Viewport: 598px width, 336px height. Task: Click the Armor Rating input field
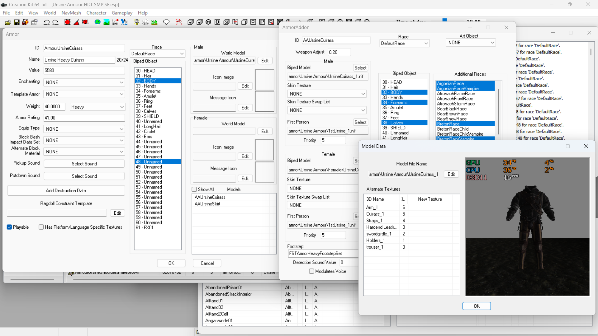coord(84,118)
